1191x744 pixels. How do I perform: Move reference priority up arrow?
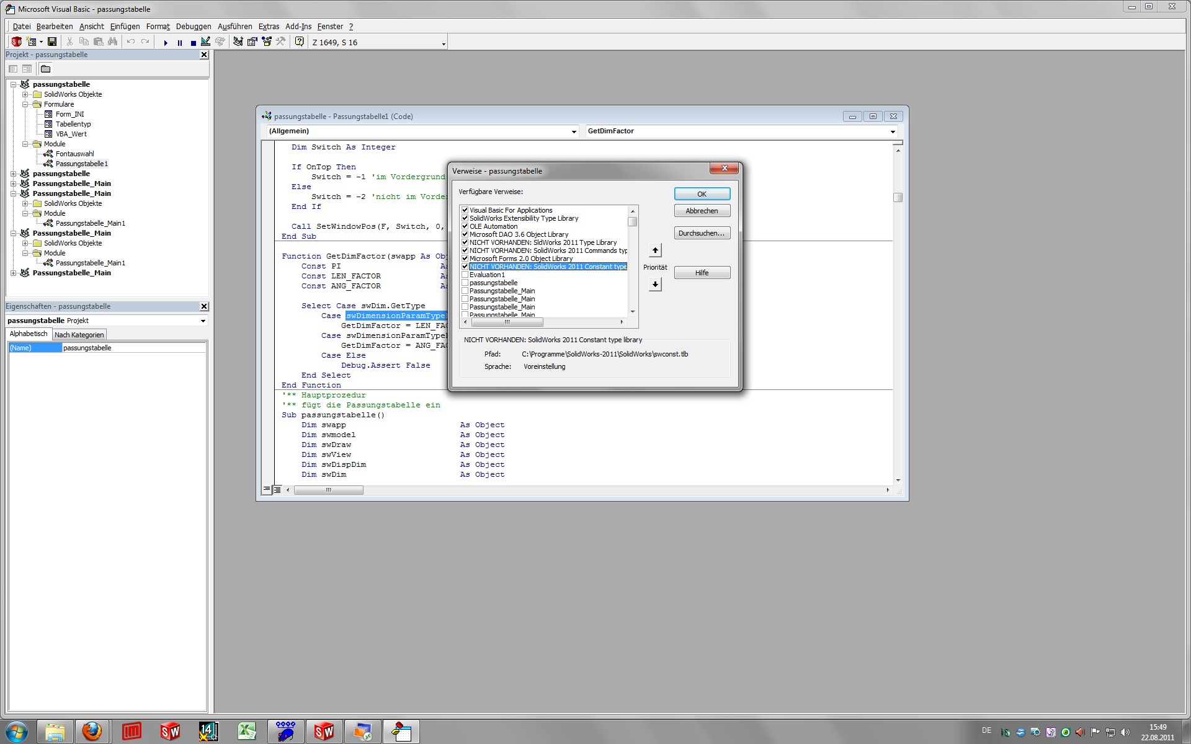pos(655,250)
